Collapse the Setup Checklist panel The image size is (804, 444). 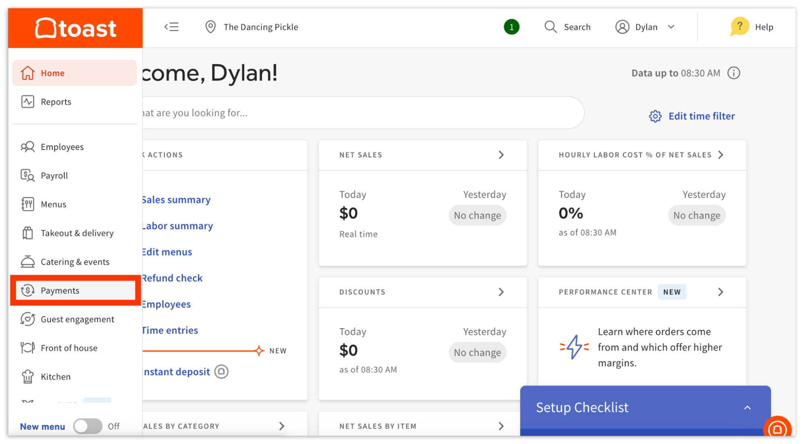point(747,407)
